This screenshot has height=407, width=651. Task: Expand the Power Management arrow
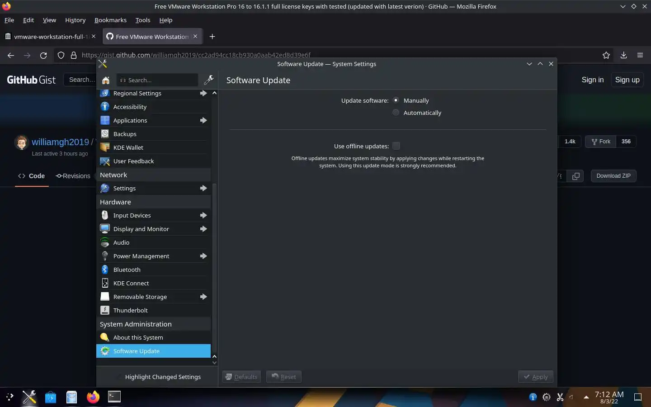[203, 256]
